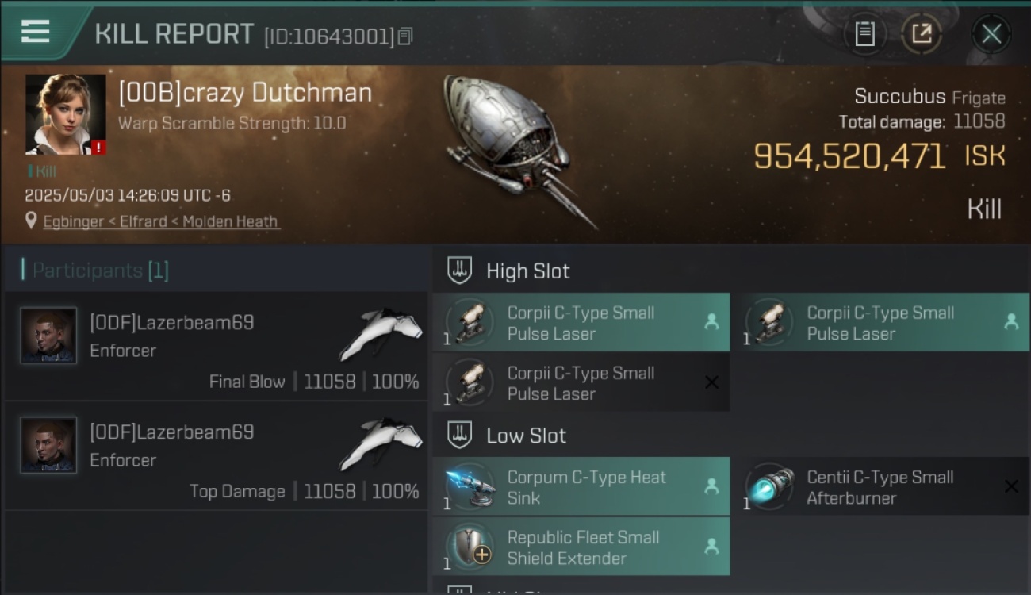
Task: Select Lazerbeam69 Top Damage entry
Action: pos(216,456)
